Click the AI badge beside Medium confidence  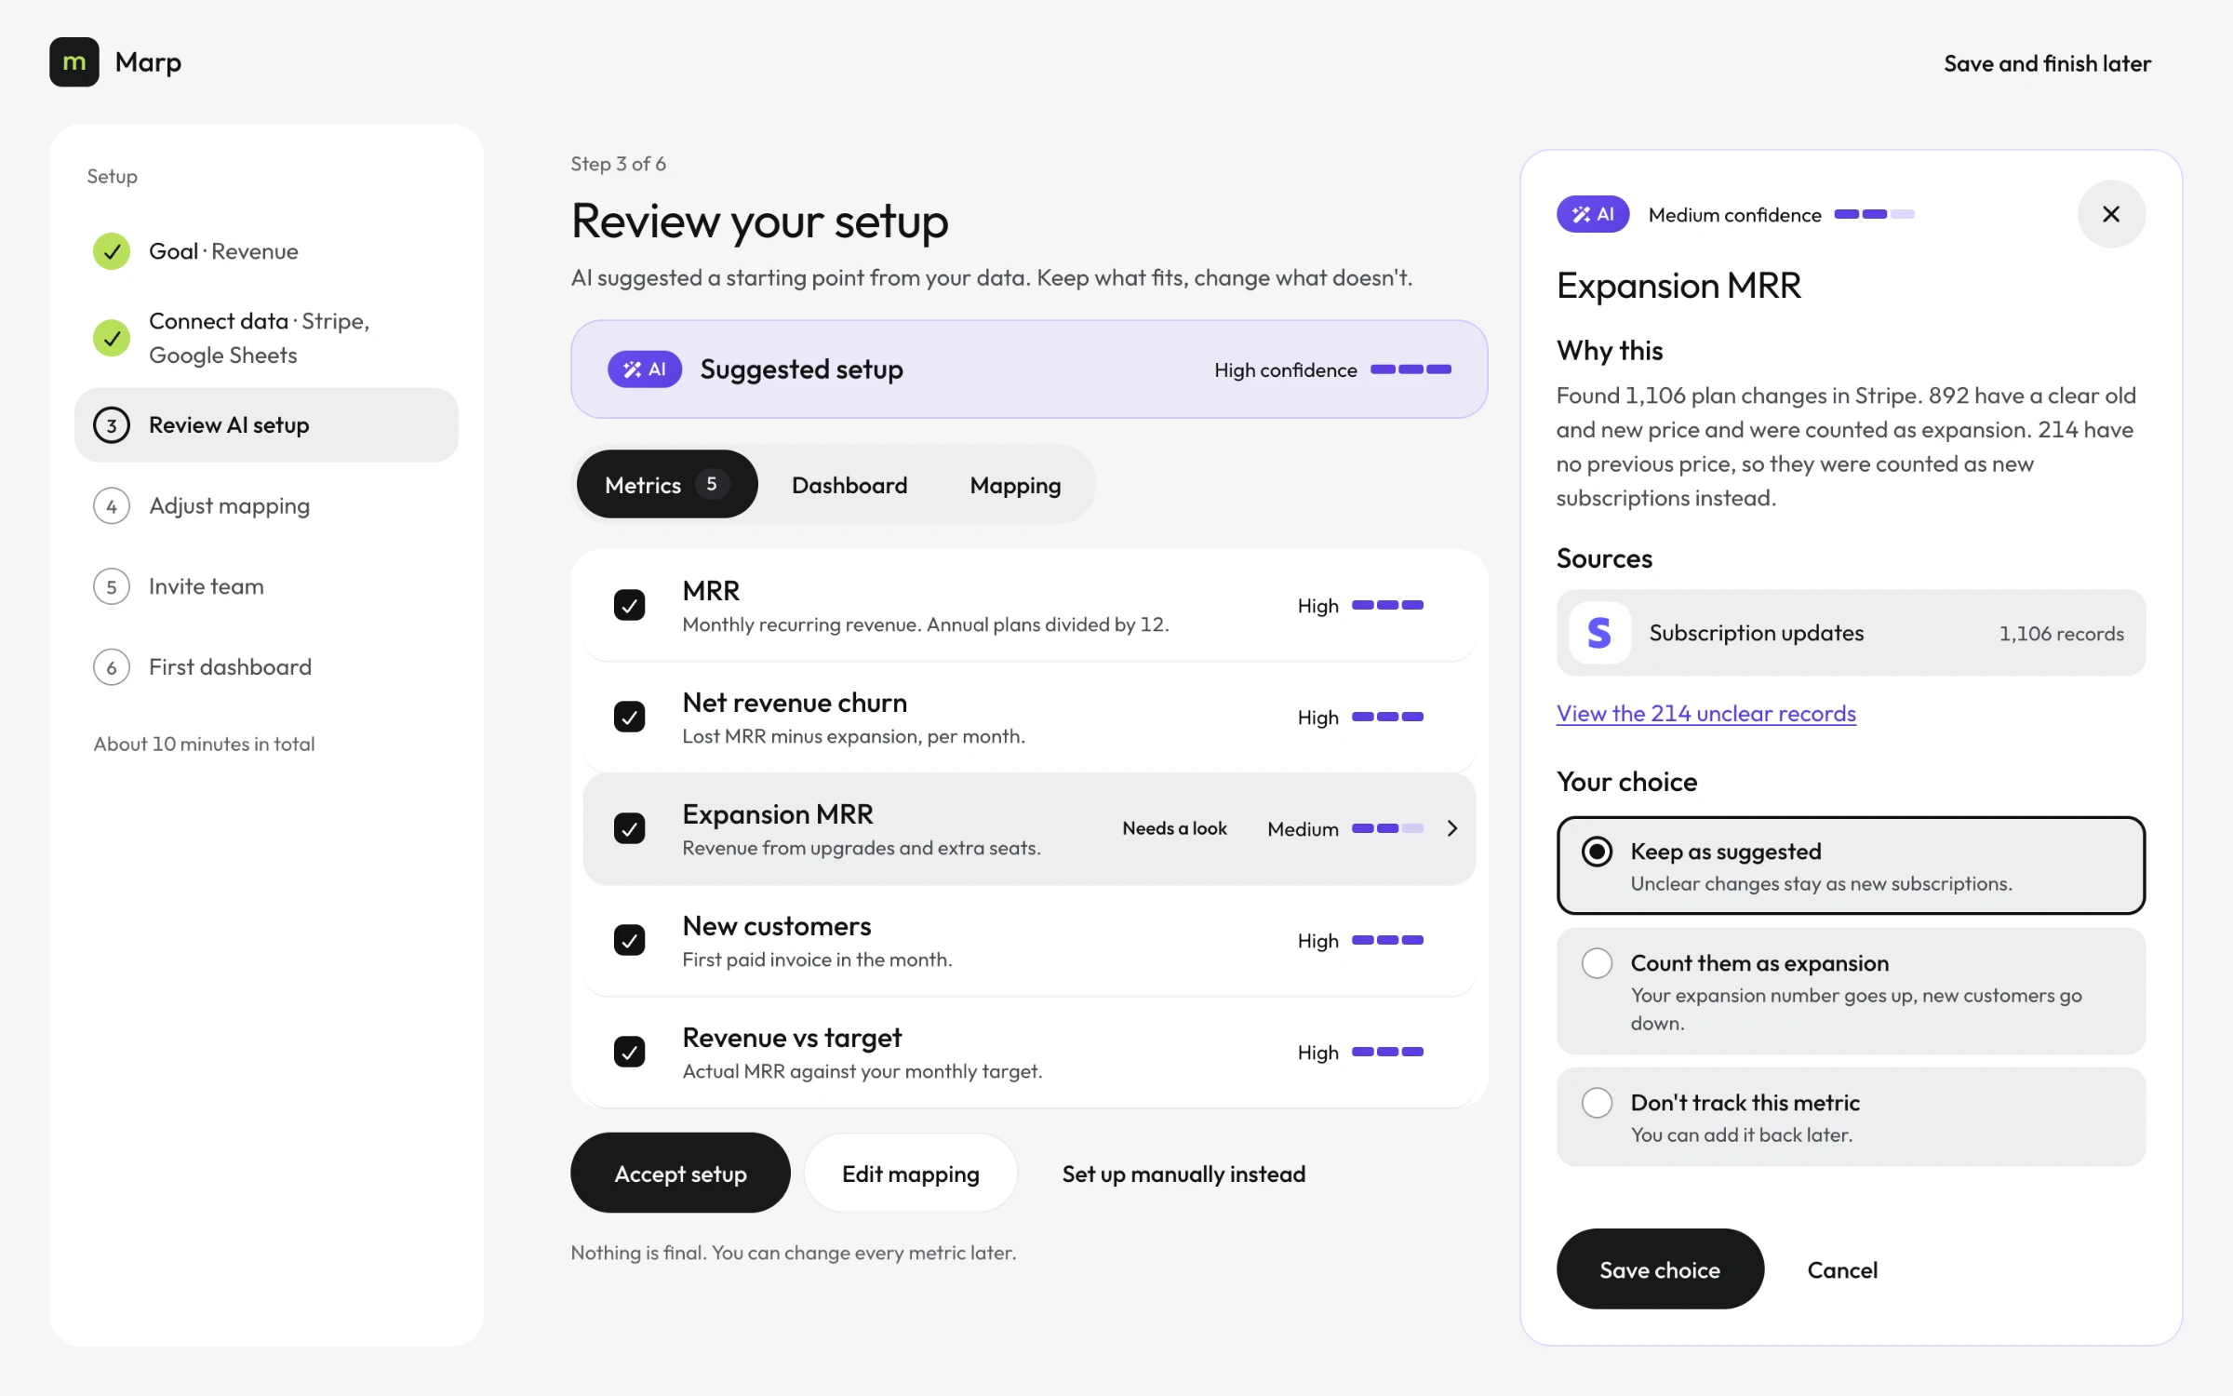pyautogui.click(x=1593, y=214)
